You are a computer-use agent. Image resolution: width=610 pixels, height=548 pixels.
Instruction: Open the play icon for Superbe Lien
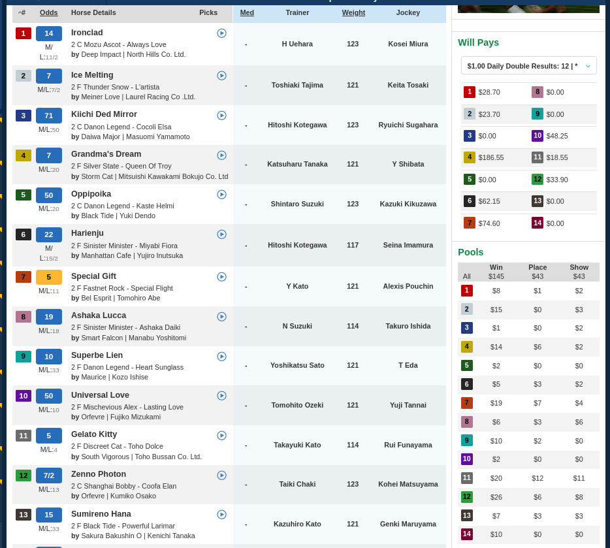221,356
